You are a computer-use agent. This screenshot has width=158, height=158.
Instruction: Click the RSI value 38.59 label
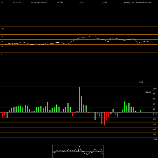pyautogui.click(x=145, y=41)
